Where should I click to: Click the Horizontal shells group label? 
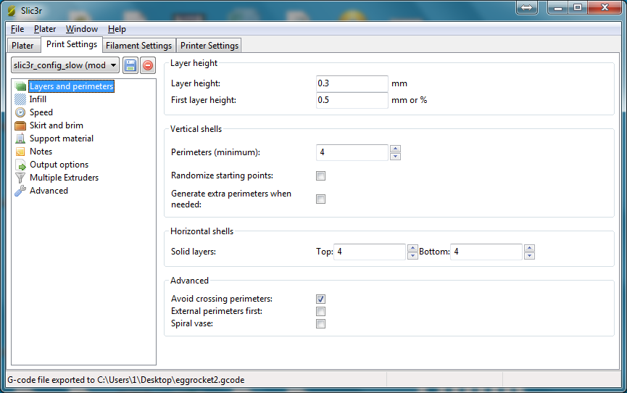tap(202, 231)
